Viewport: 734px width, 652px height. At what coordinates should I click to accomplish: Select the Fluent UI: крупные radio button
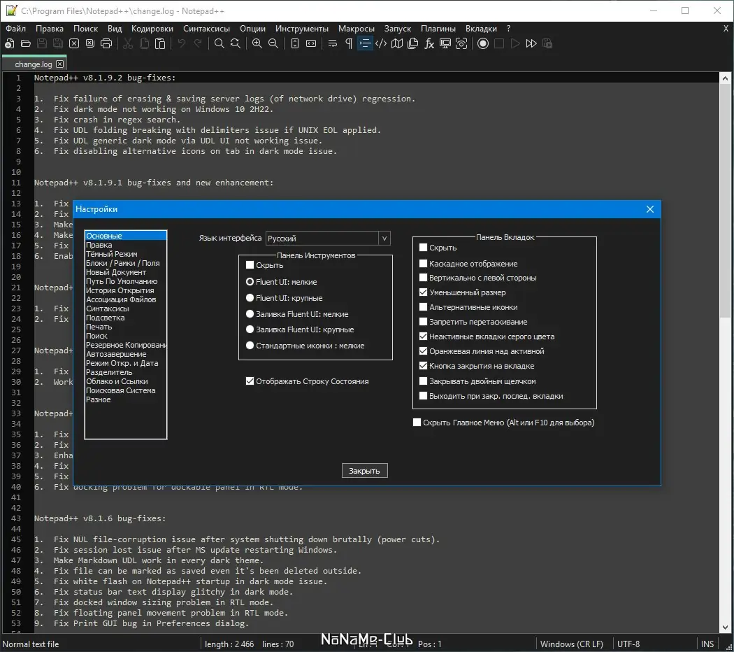[250, 298]
